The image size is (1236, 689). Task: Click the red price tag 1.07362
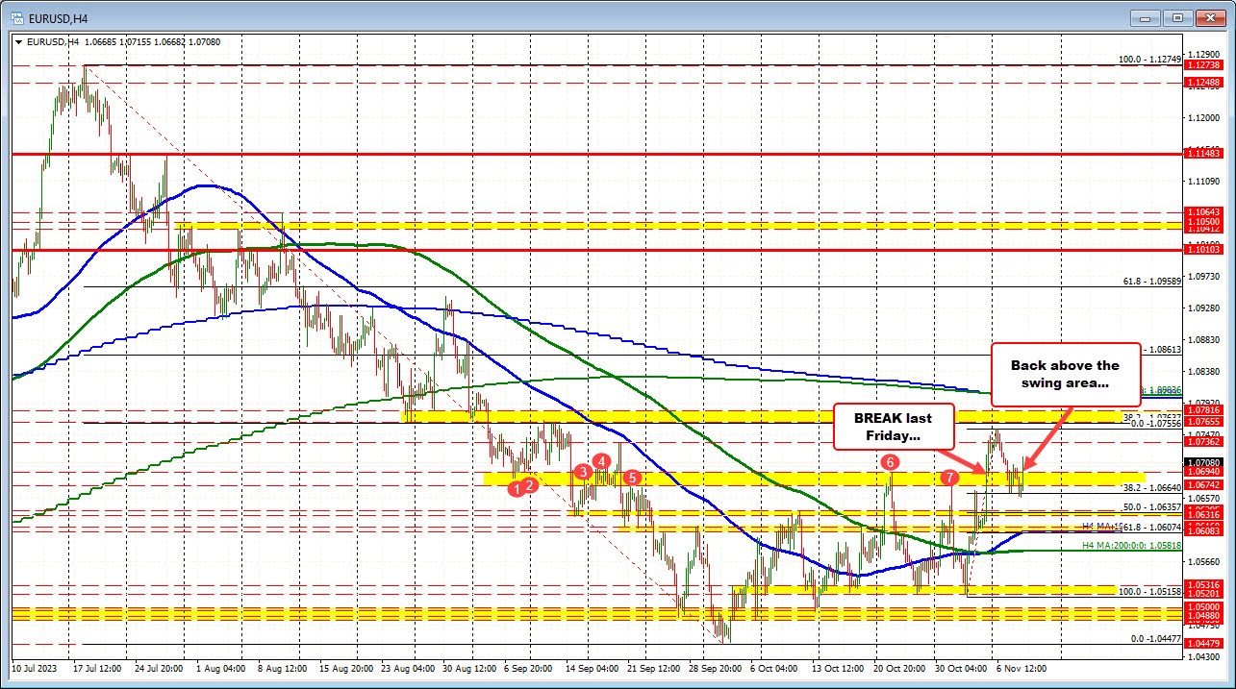click(1203, 443)
